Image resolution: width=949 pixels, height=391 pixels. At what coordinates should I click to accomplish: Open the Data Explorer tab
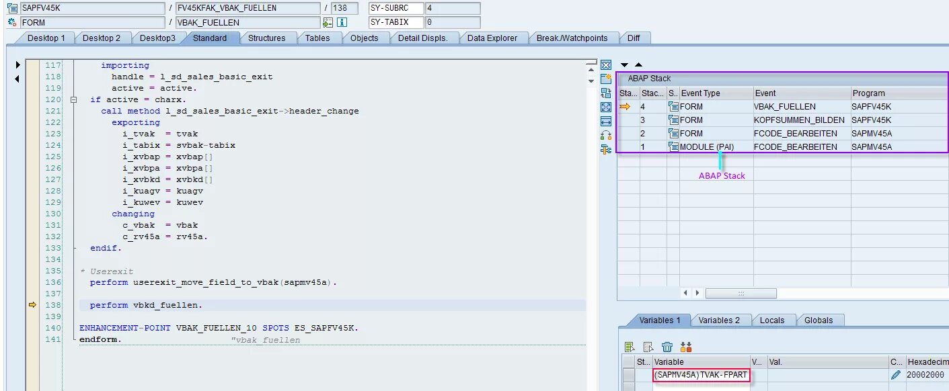click(492, 38)
